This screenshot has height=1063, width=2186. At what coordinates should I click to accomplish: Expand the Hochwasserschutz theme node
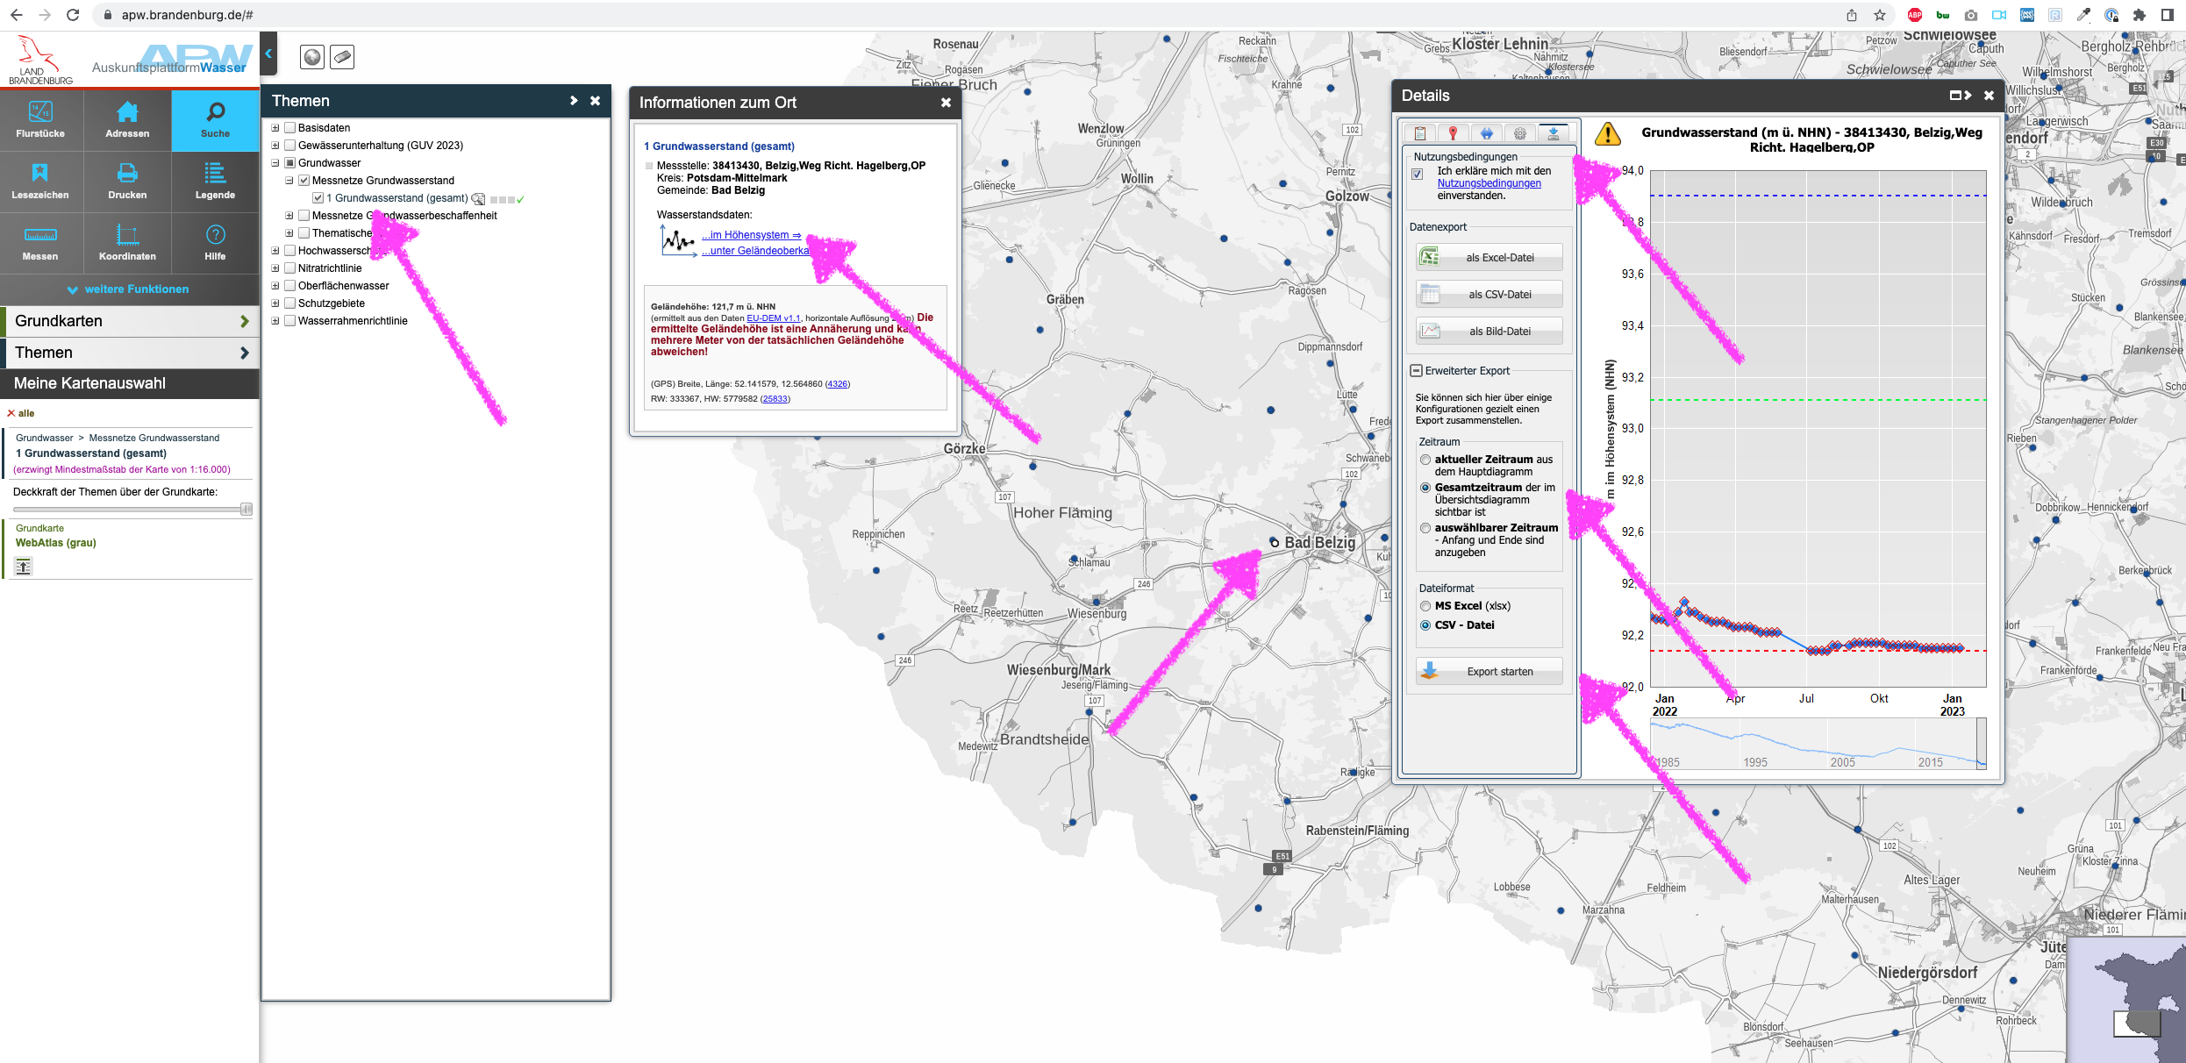(x=276, y=250)
